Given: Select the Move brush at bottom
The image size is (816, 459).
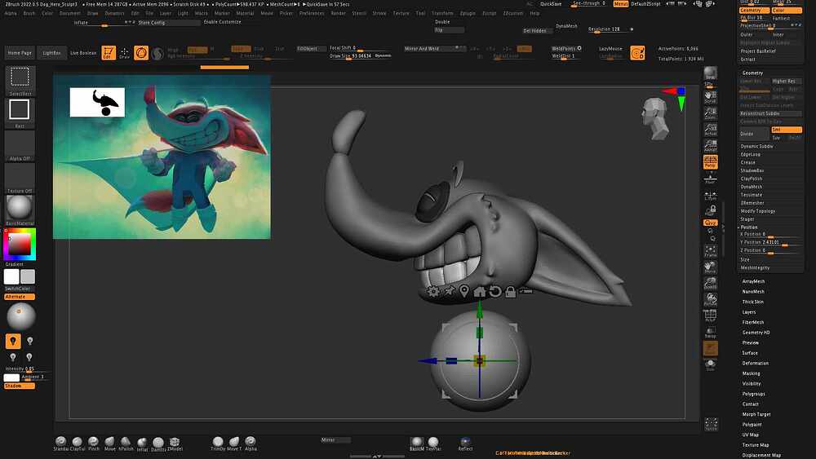Looking at the screenshot, I should click(x=110, y=443).
